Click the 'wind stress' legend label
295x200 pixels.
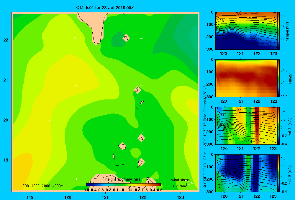pos(180,180)
